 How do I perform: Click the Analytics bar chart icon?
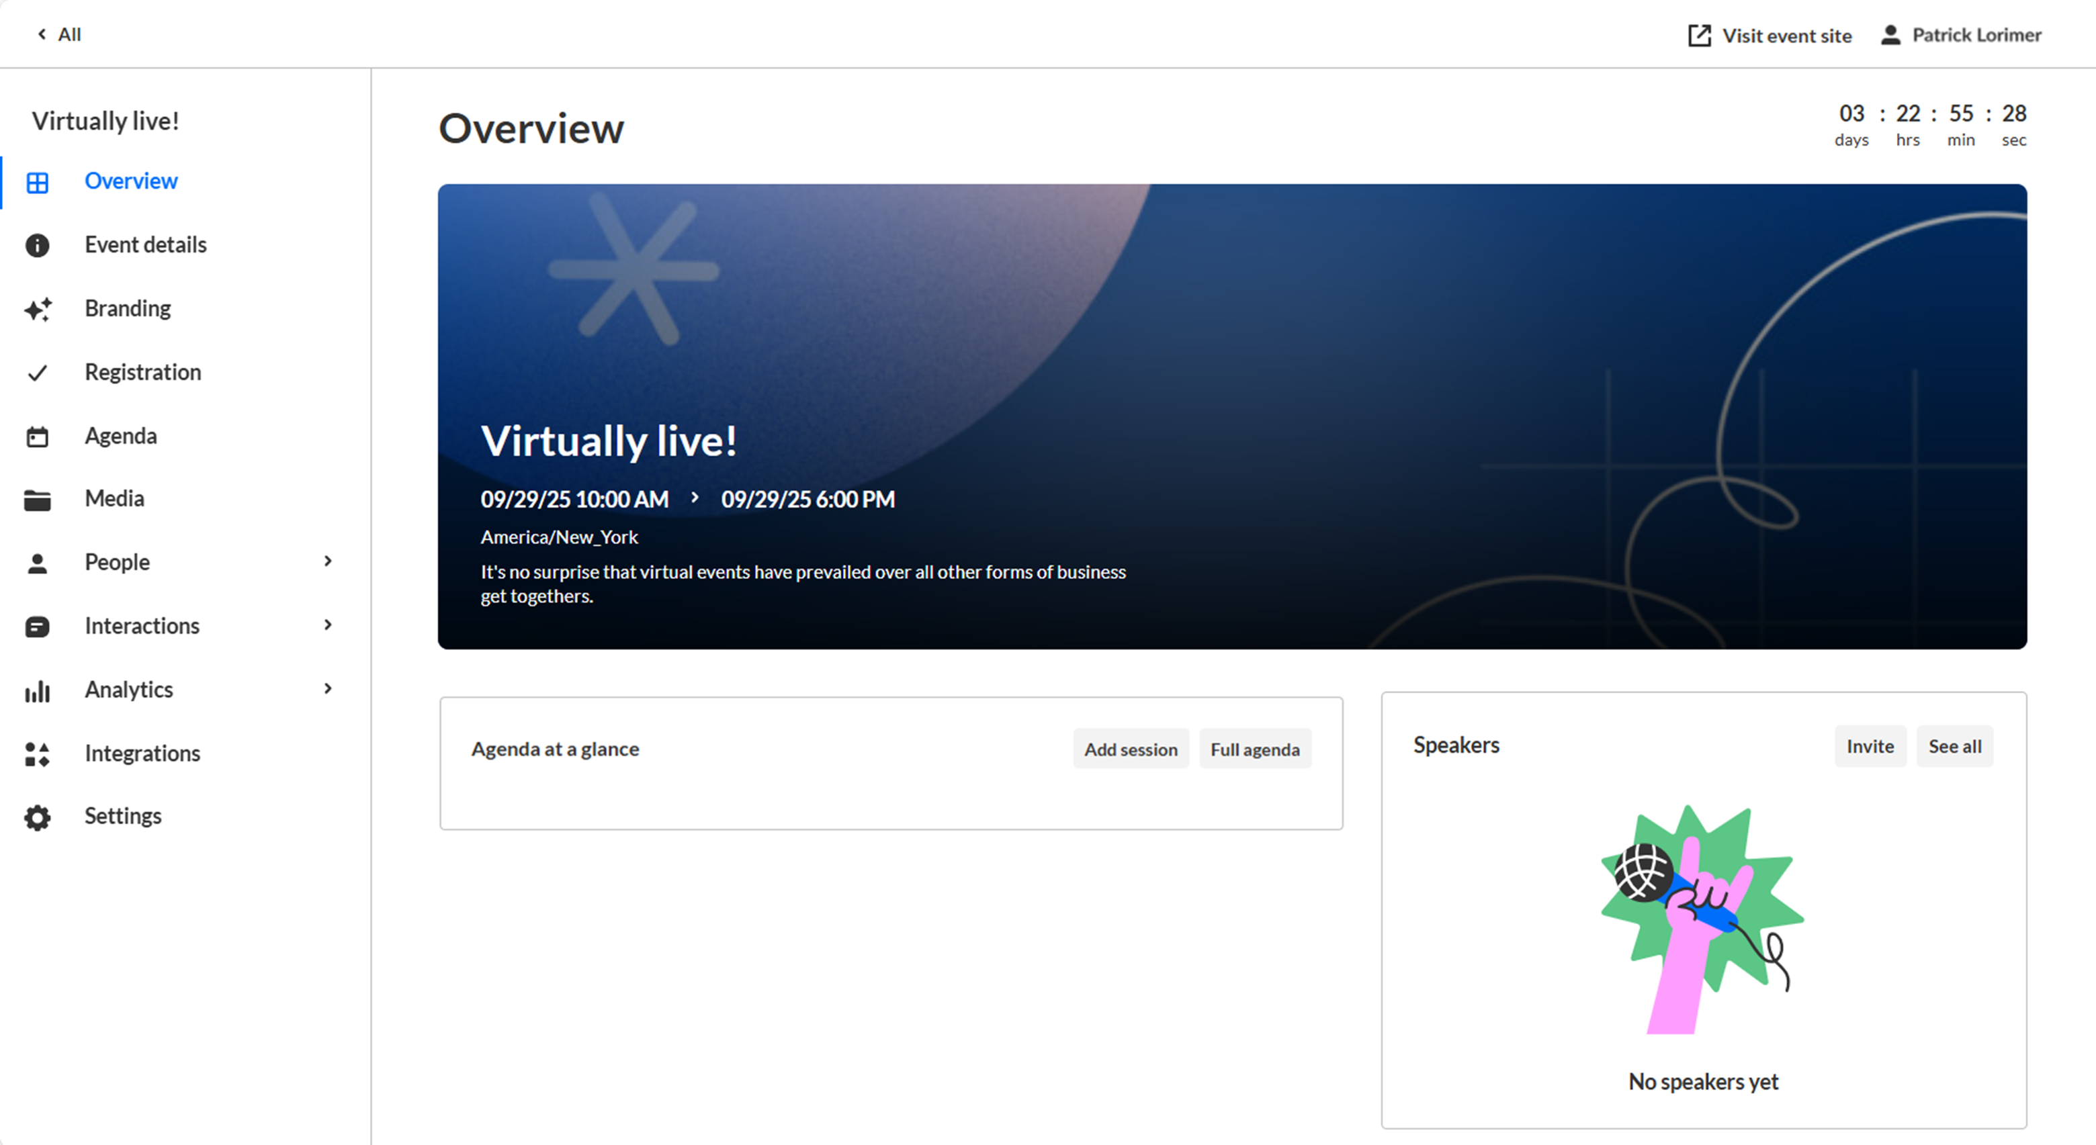point(38,690)
